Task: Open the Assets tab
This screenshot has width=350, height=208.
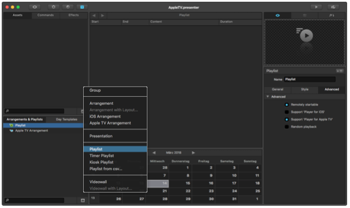Action: pos(17,15)
